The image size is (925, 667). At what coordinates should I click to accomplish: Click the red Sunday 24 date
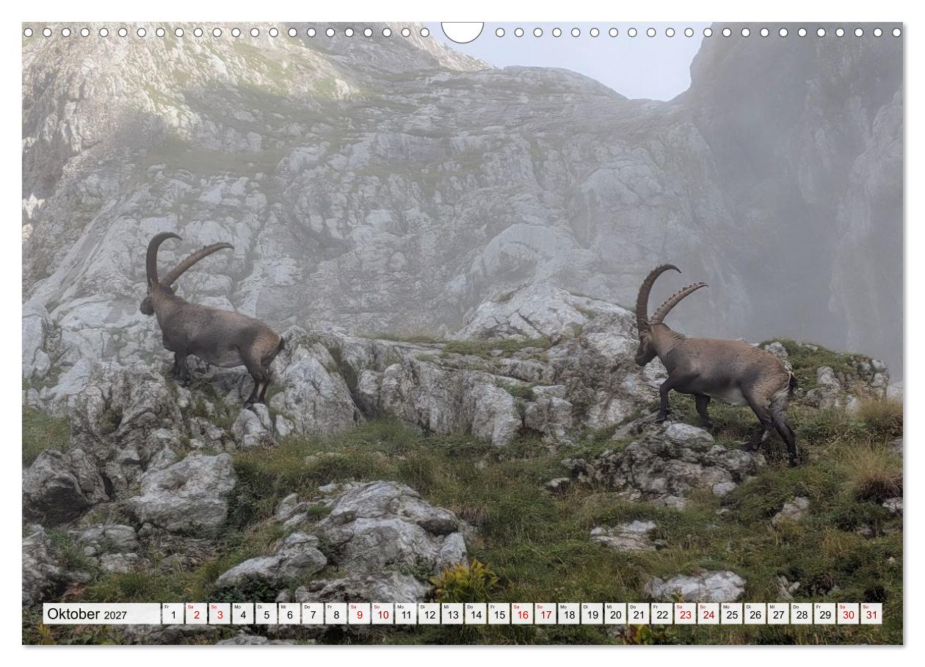tap(708, 614)
